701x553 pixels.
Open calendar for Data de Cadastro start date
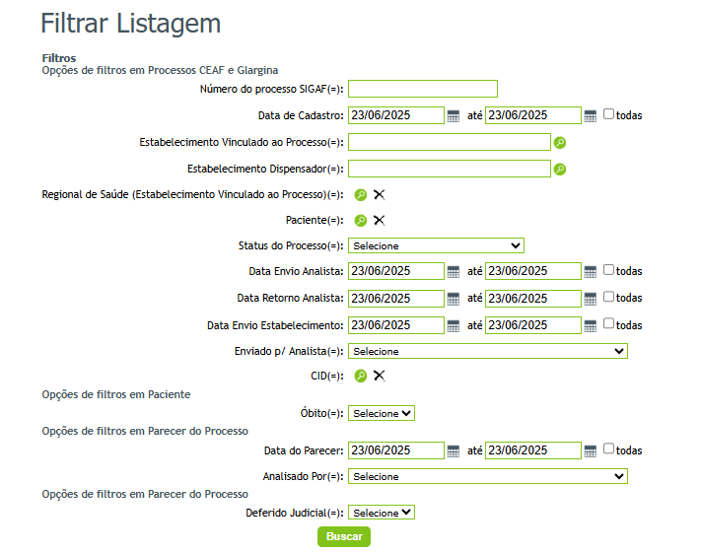pyautogui.click(x=454, y=116)
